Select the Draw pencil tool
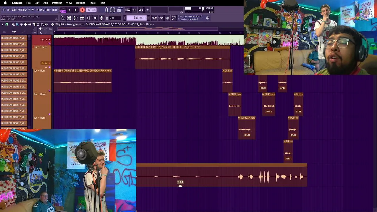The height and width of the screenshot is (212, 377). (13, 24)
